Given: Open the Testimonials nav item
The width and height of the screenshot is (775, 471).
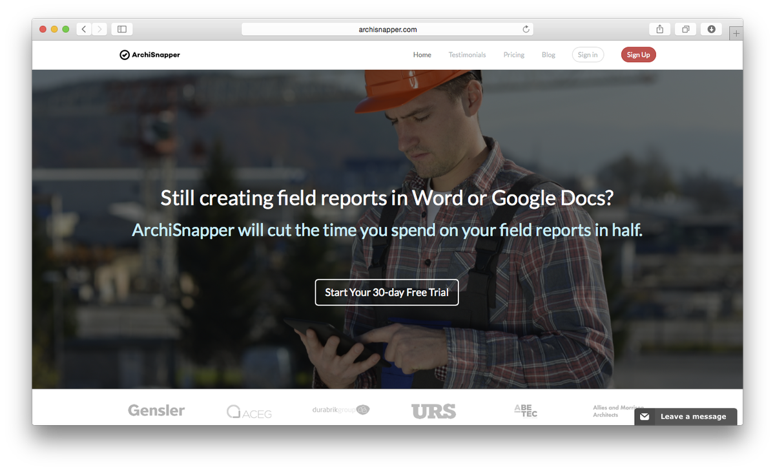Looking at the screenshot, I should click(467, 55).
